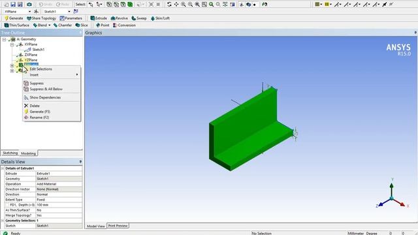Click the Look At face icon
This screenshot has height=235, width=418.
(265, 5)
